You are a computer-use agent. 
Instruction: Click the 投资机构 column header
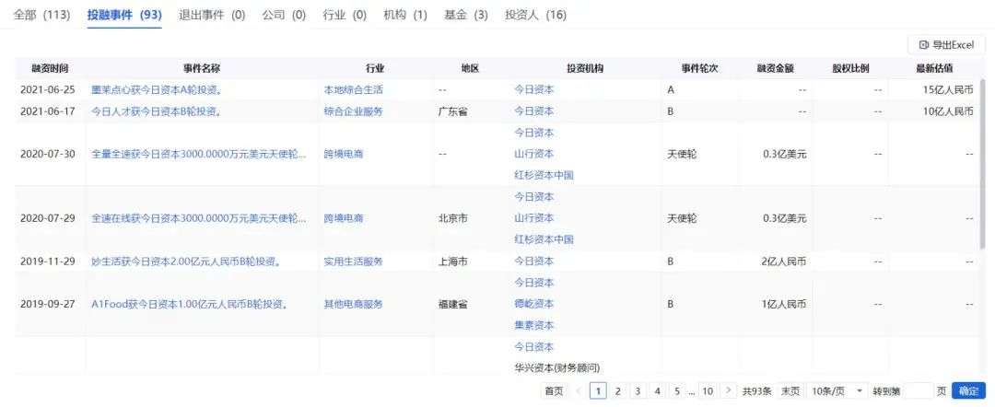coord(584,68)
